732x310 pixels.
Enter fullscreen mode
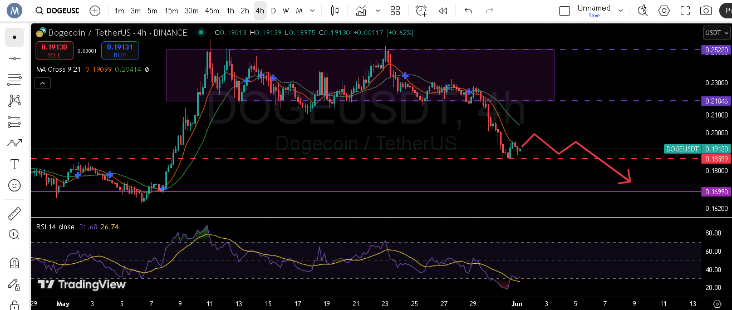click(x=685, y=11)
